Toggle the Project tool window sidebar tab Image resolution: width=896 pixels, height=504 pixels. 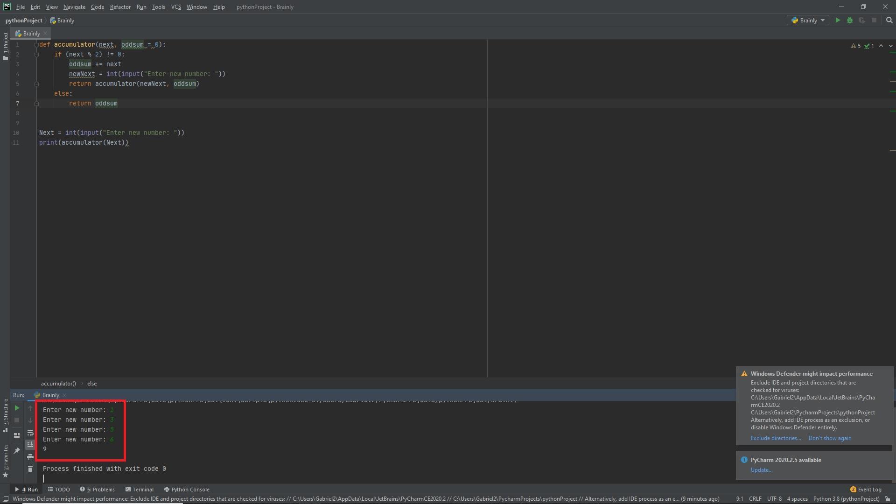tap(5, 46)
